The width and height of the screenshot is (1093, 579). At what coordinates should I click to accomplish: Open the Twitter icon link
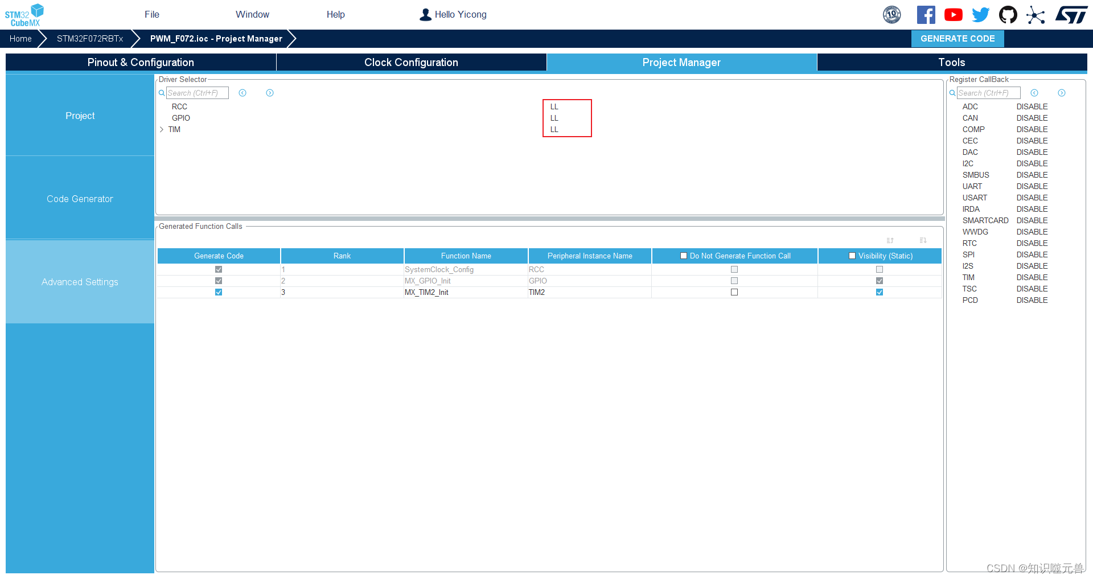pos(980,15)
